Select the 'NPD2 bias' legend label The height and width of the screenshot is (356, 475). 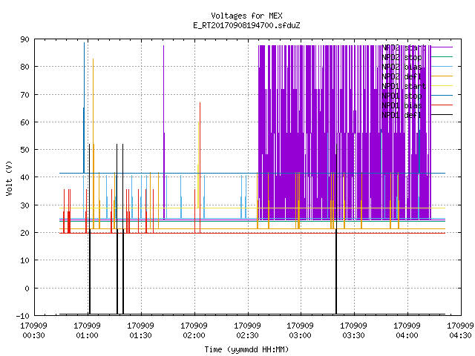pos(402,67)
